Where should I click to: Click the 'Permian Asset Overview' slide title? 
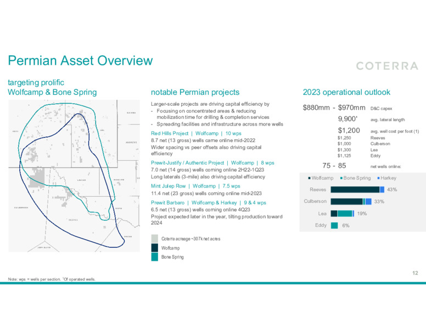[80, 60]
